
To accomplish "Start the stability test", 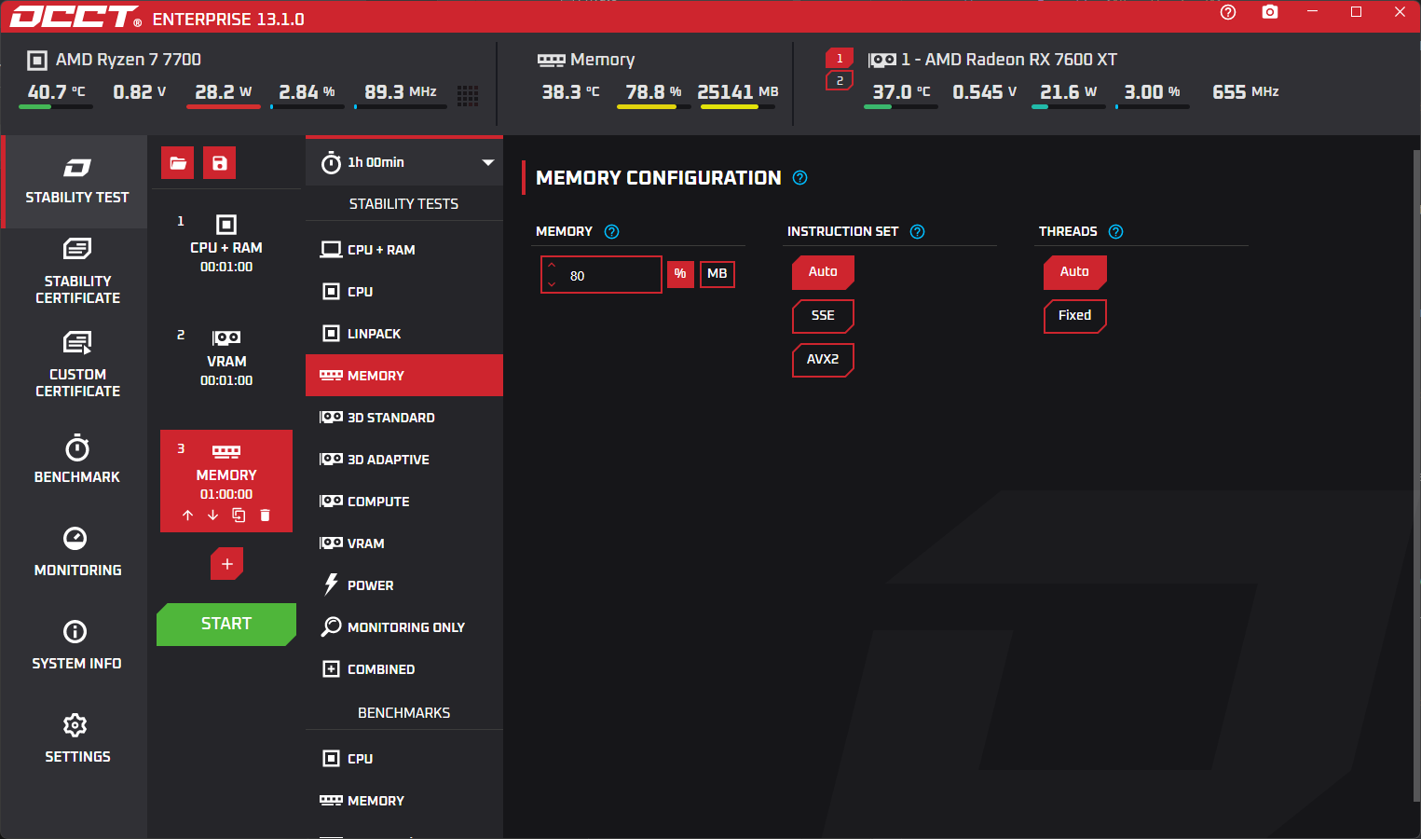I will click(226, 625).
